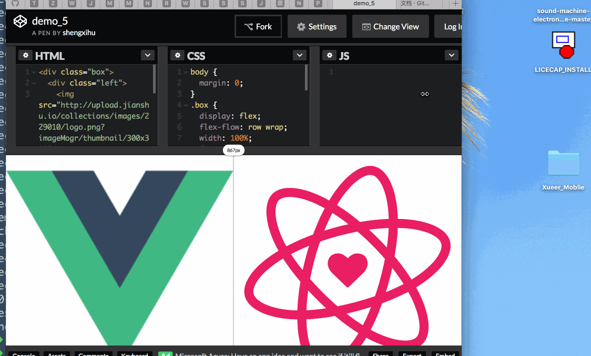Click the CSS editor vertical scrollbar
The image size is (591, 356).
306,77
